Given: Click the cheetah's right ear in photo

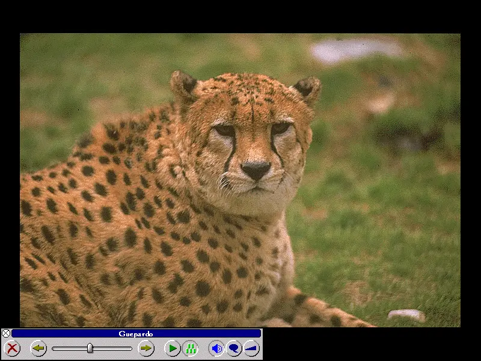Looking at the screenshot, I should (307, 88).
